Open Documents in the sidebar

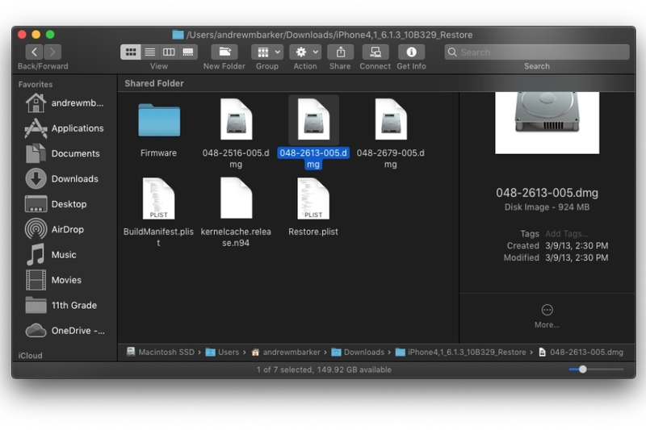tap(65, 153)
